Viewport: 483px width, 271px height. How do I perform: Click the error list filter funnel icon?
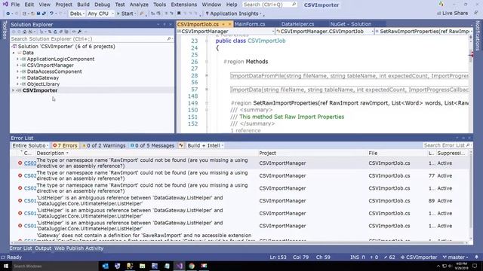point(181,145)
